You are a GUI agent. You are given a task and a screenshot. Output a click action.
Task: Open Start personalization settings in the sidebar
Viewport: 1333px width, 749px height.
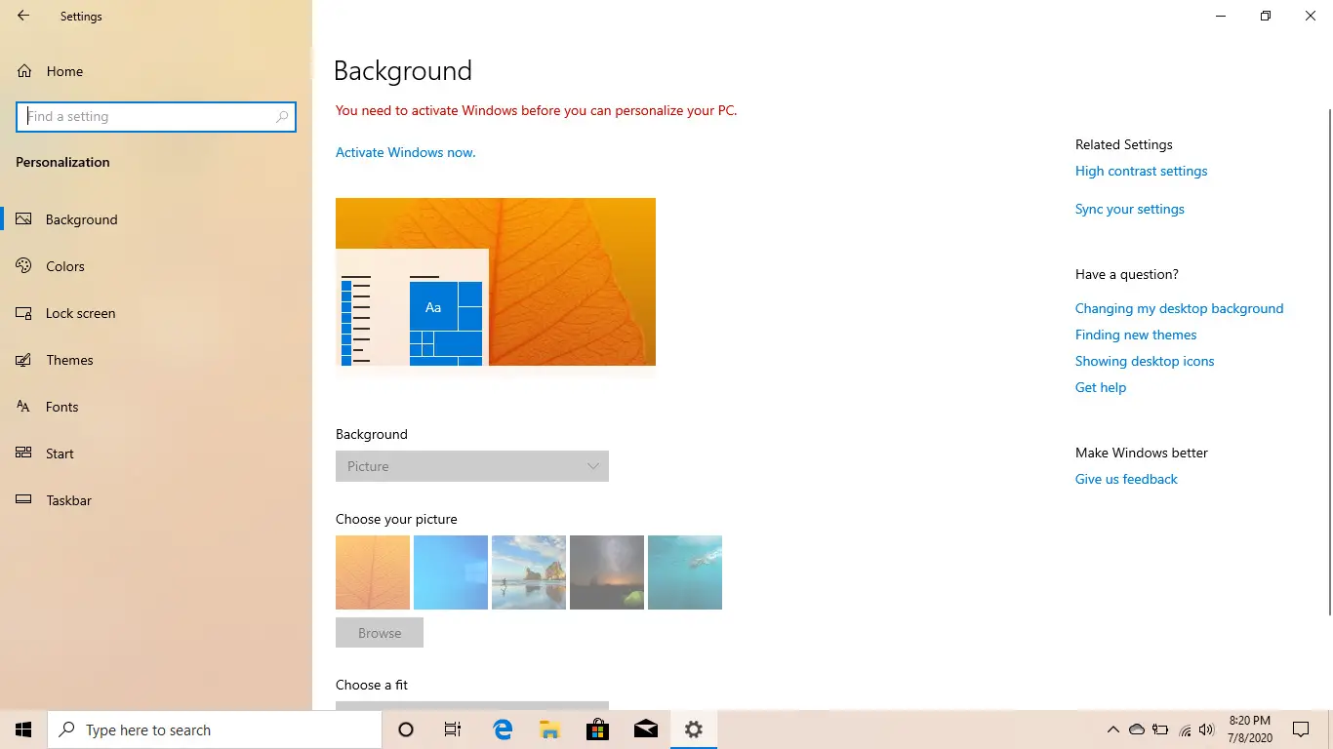click(x=156, y=453)
